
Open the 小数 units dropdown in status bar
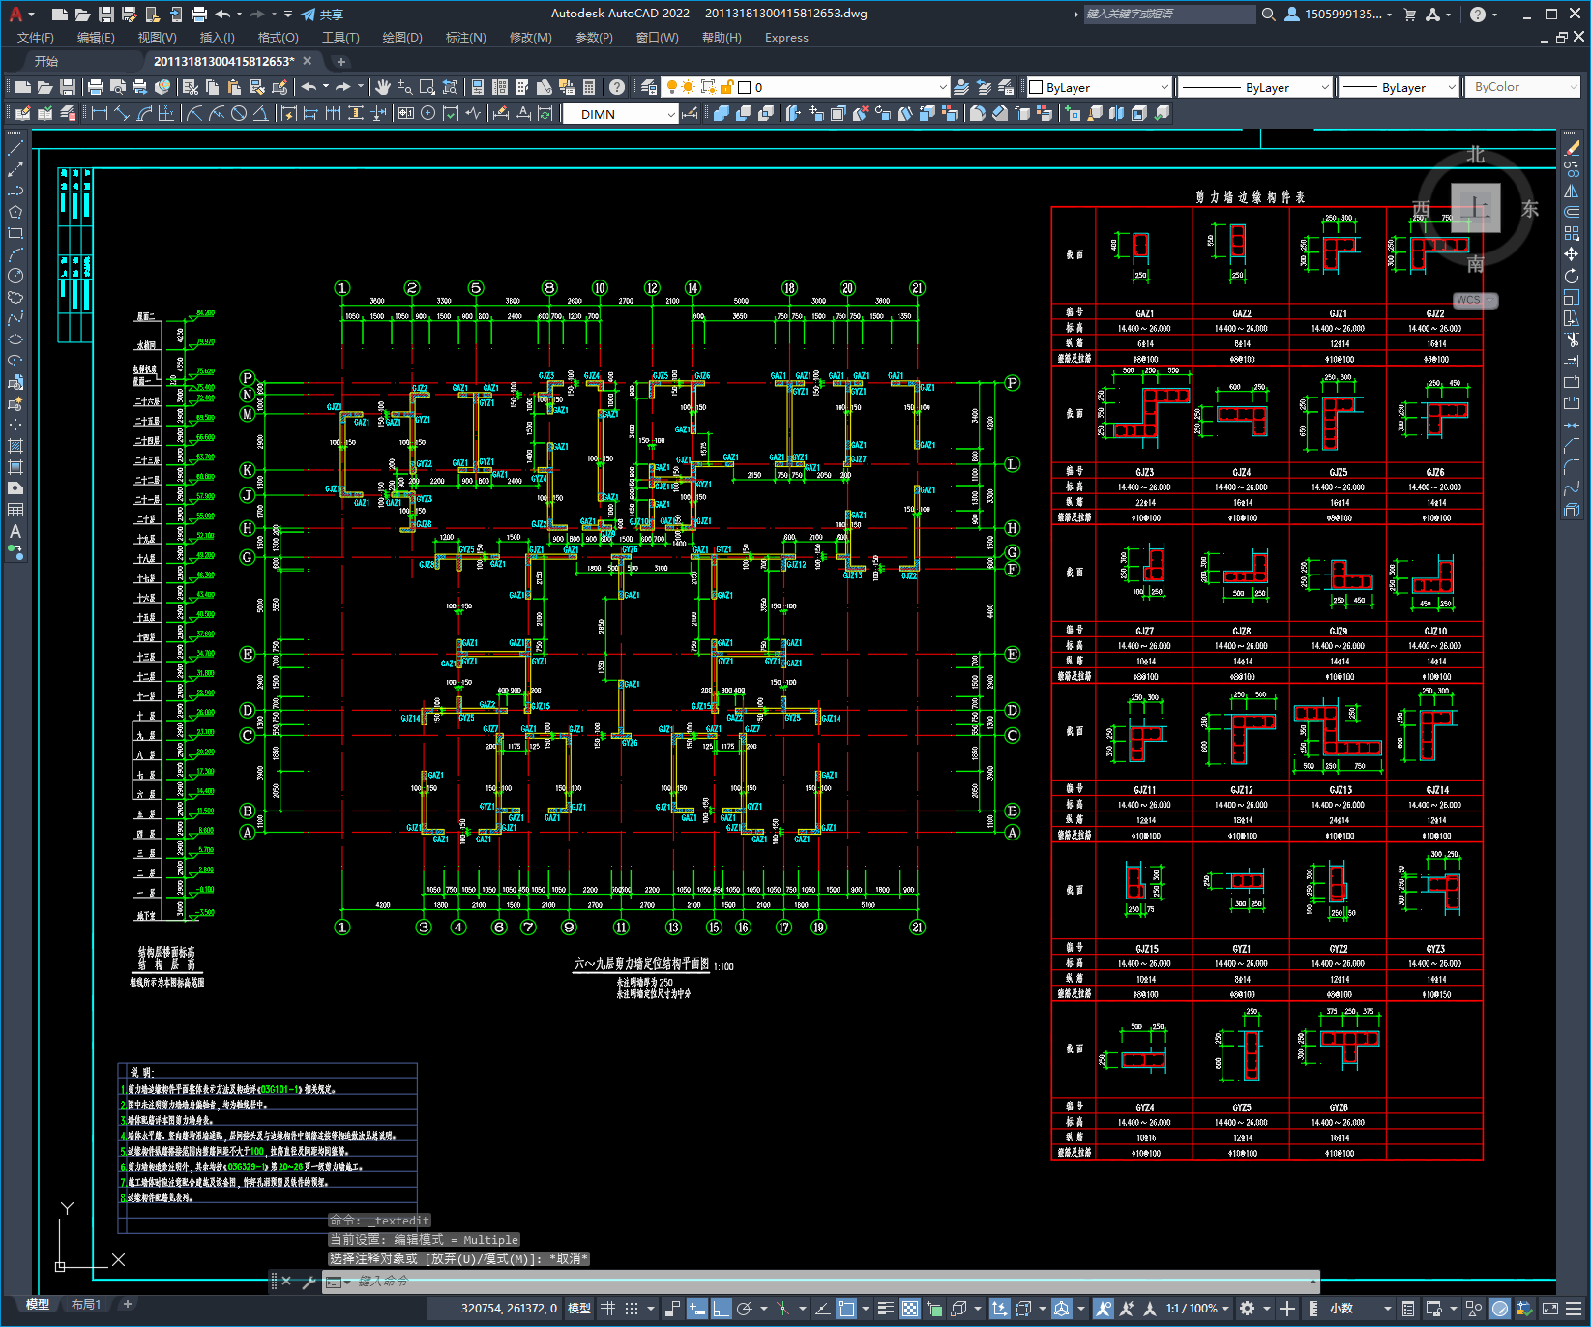[x=1362, y=1309]
